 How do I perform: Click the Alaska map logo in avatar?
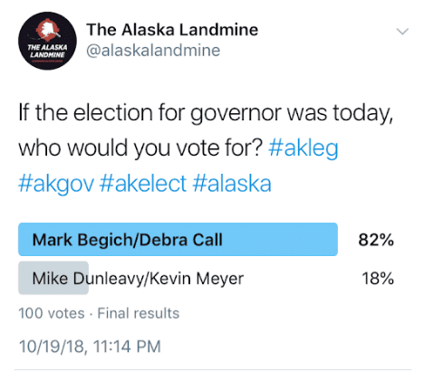point(47,29)
